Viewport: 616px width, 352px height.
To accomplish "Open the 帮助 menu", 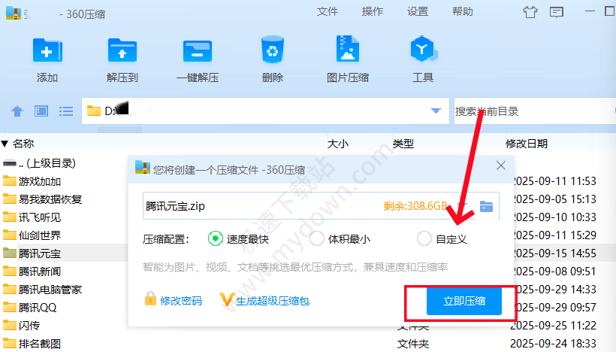I will [x=463, y=12].
